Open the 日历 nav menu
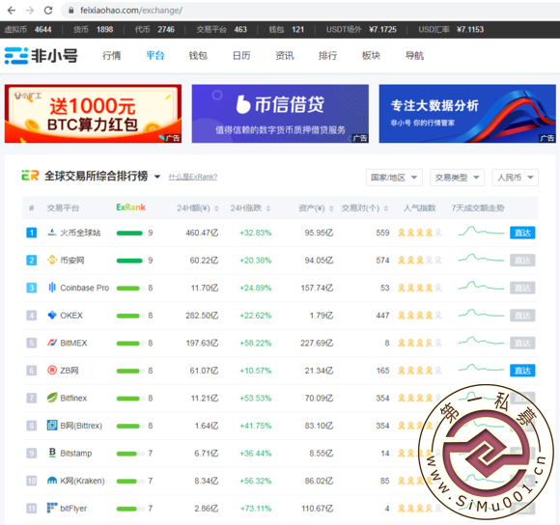This screenshot has height=525, width=560. tap(241, 56)
